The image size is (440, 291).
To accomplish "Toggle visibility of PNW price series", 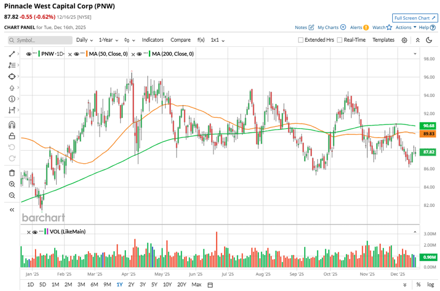I will 28,54.
